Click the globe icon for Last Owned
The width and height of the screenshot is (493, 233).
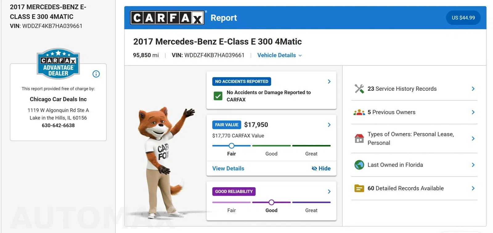pos(359,165)
